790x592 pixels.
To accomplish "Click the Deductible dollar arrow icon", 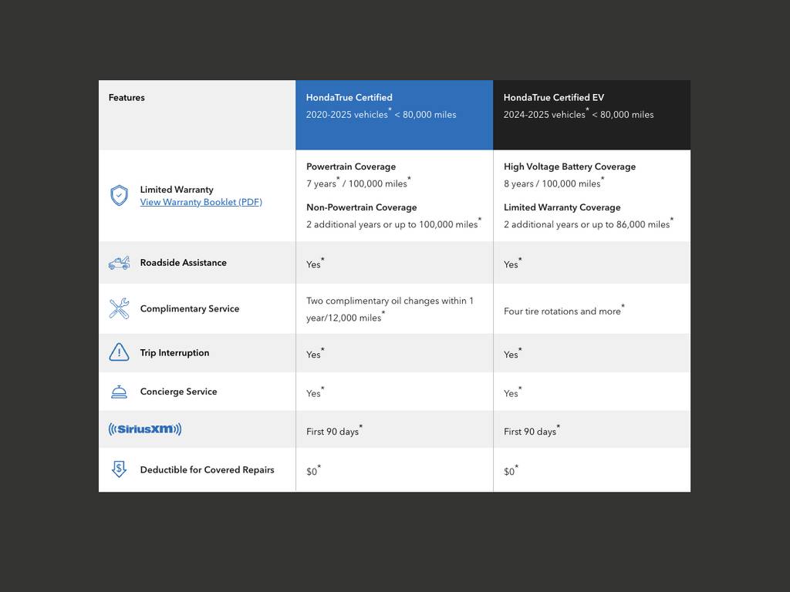I will [x=119, y=469].
